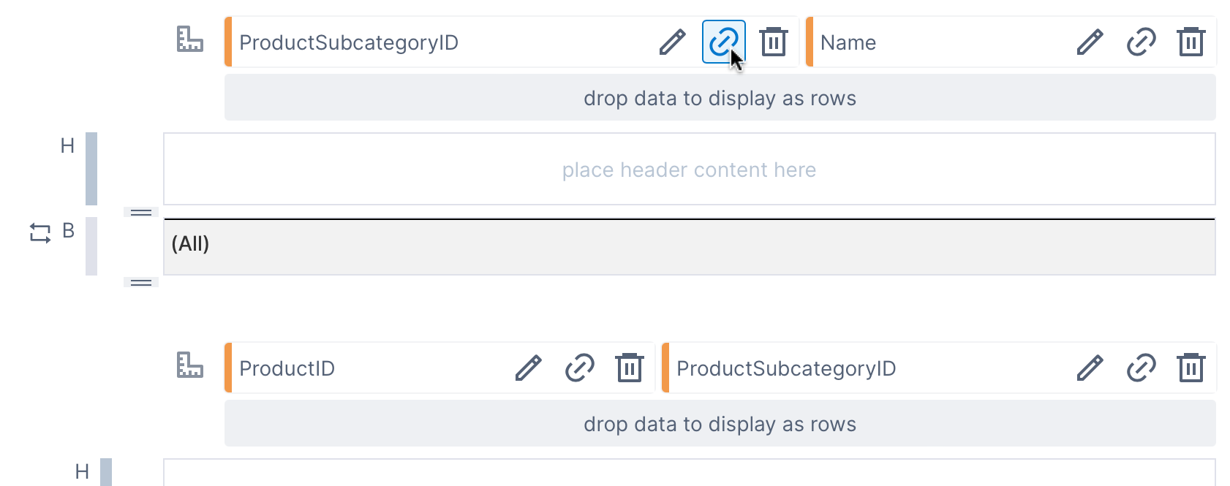Select the edit pencil on the Name field
The width and height of the screenshot is (1230, 486).
pos(1090,42)
